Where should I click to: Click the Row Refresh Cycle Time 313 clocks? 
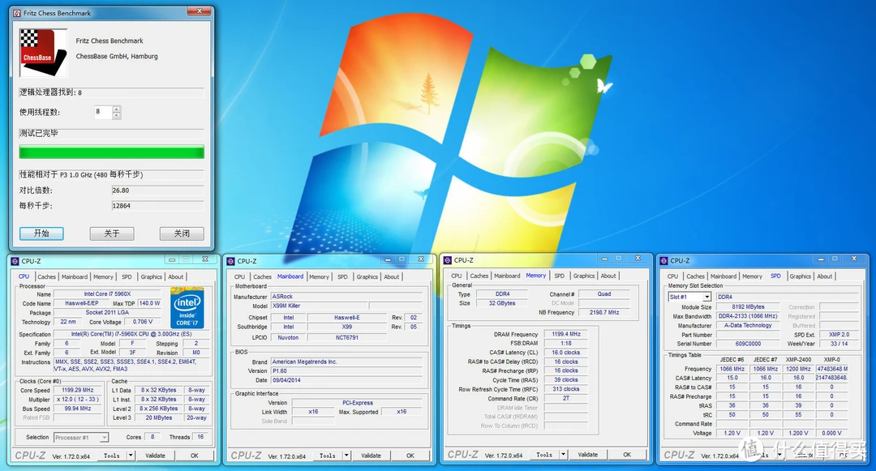tap(566, 389)
